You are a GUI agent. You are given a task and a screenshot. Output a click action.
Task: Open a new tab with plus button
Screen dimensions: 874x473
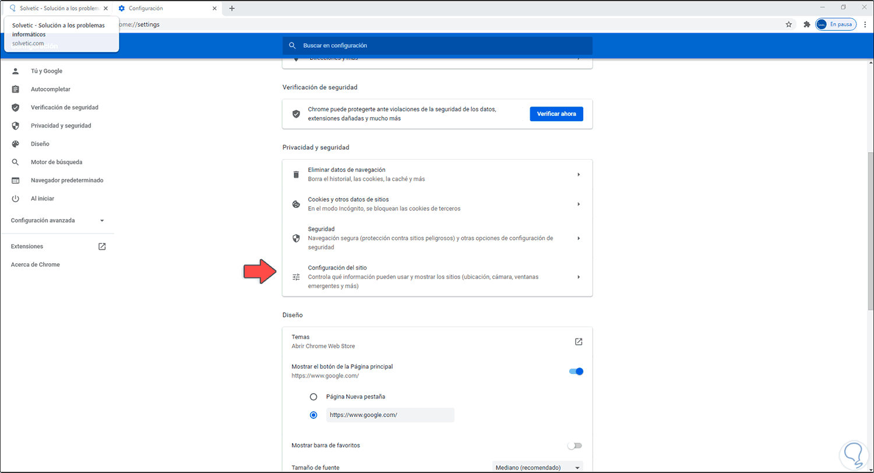232,8
